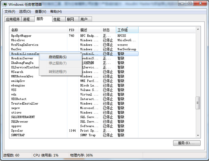
Task: Click PID 1144 cell
Action: point(72,130)
